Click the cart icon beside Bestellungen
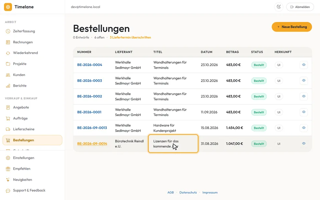This screenshot has height=200, width=320. click(8, 140)
